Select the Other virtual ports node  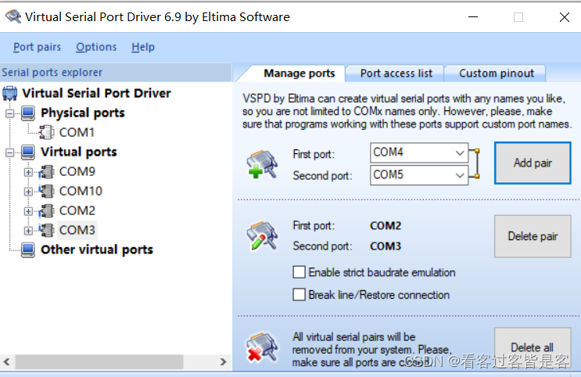click(97, 250)
